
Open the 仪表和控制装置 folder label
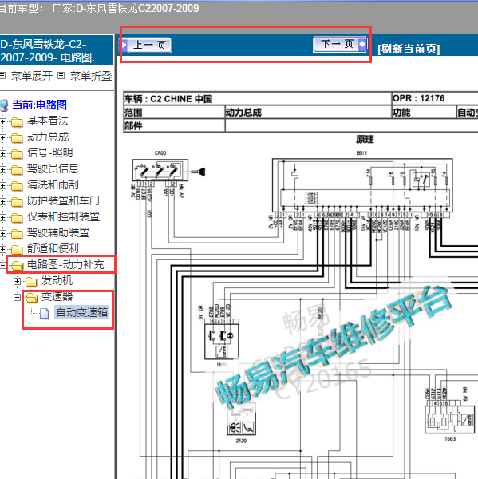pos(64,216)
